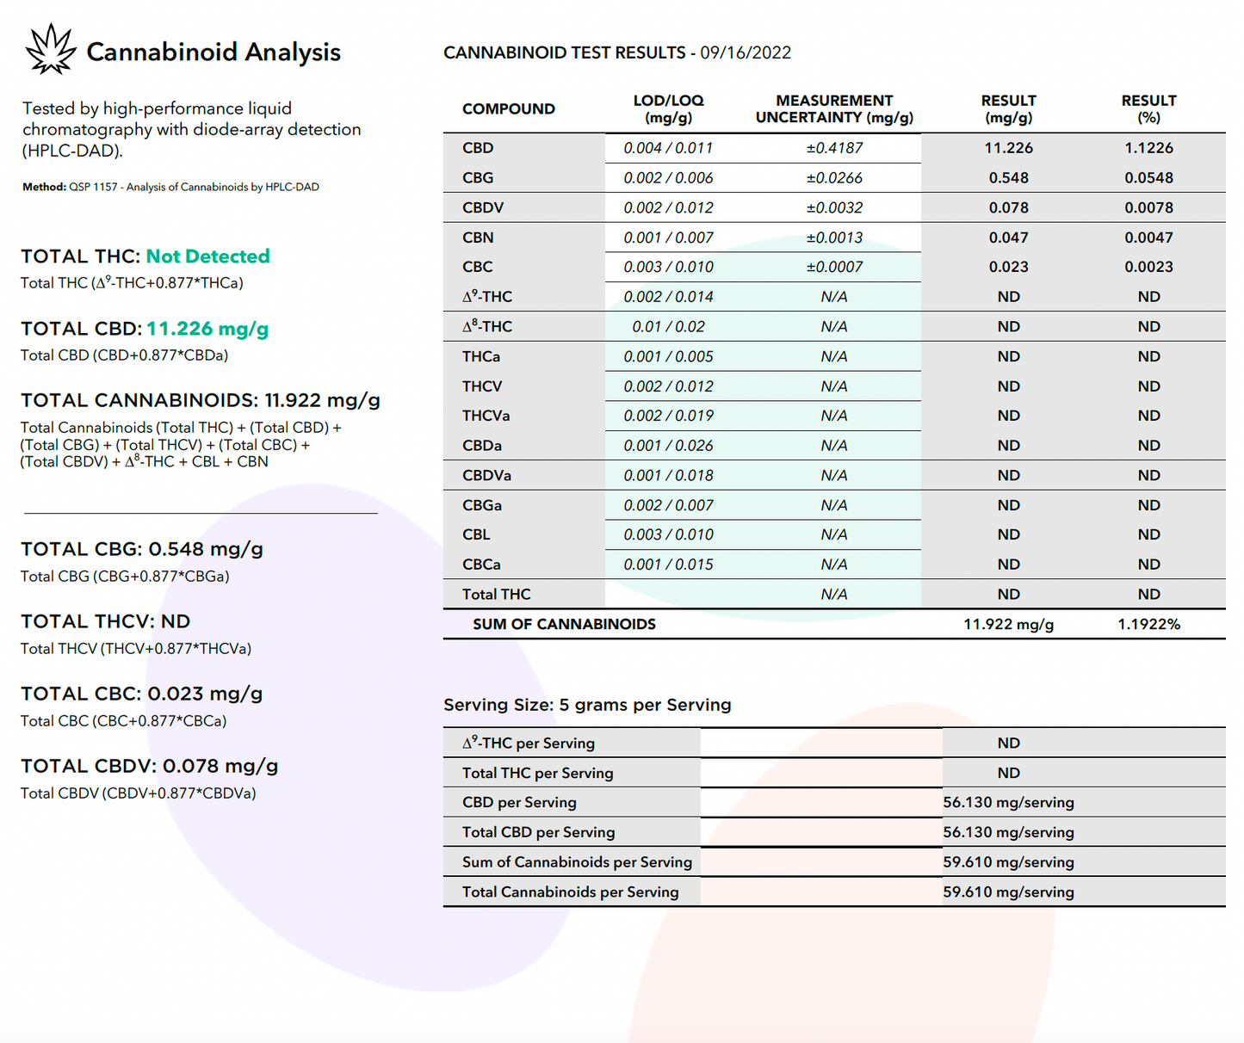Click CBD result value 11.226
This screenshot has width=1244, height=1043.
coord(1009,148)
